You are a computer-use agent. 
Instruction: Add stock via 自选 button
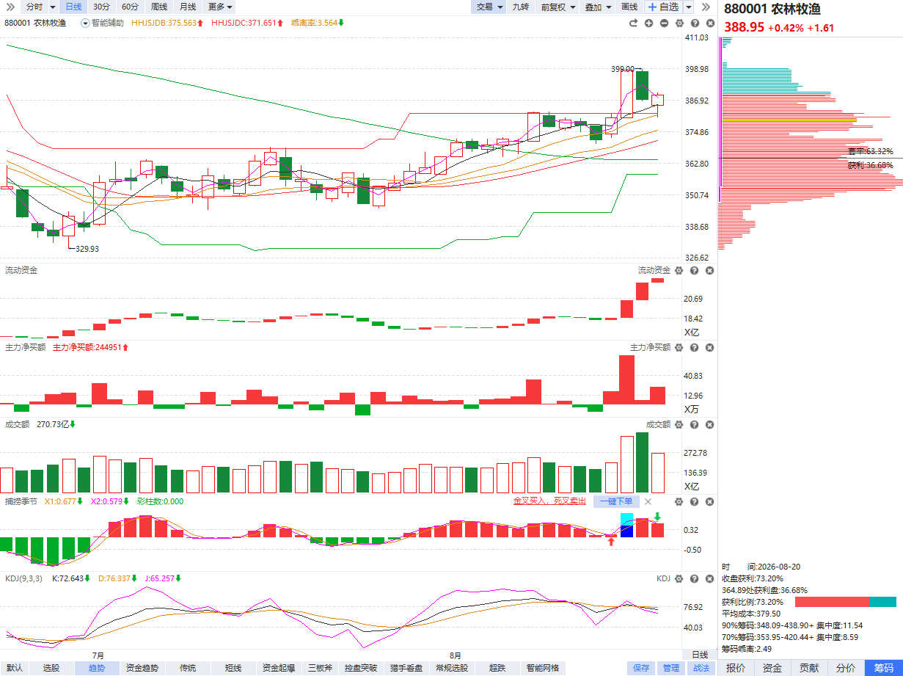point(663,7)
